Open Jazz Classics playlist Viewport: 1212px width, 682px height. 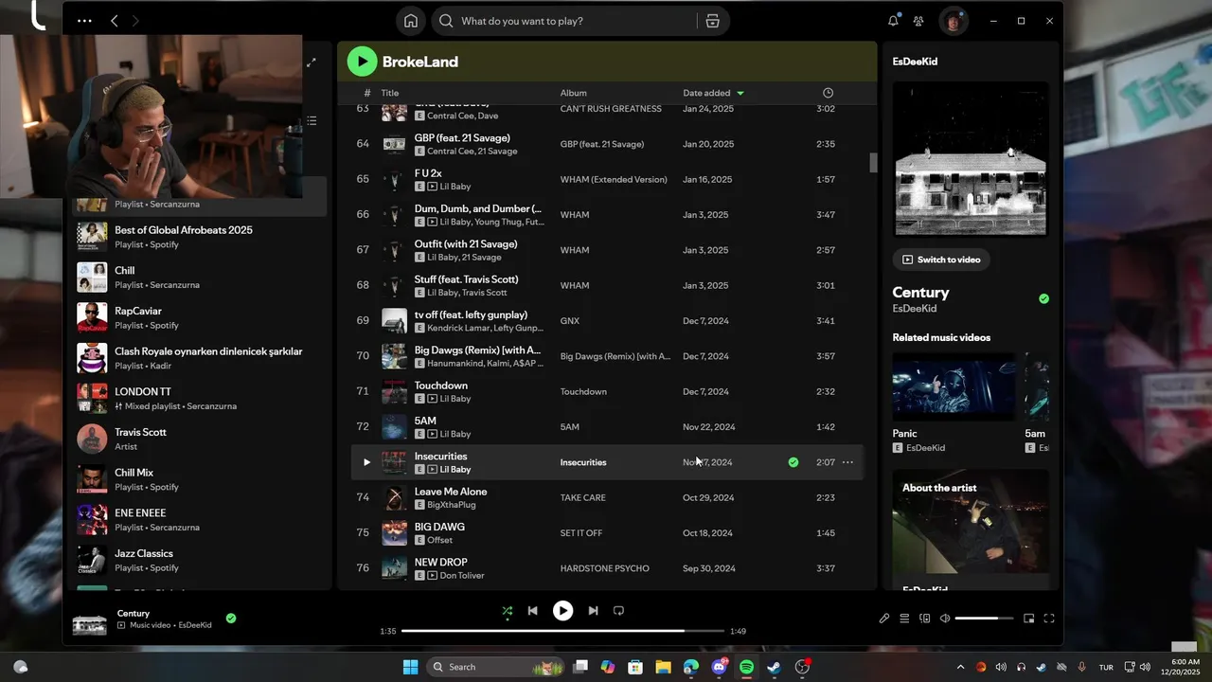pyautogui.click(x=201, y=560)
